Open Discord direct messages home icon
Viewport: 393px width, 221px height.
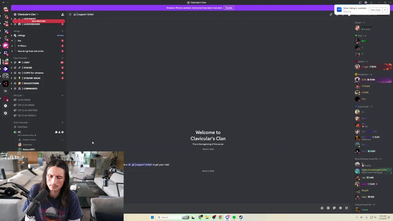(5, 9)
